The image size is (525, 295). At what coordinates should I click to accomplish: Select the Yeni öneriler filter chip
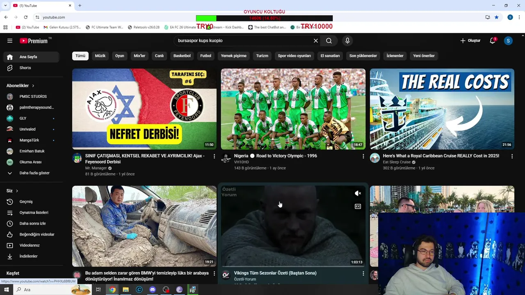[x=424, y=56]
